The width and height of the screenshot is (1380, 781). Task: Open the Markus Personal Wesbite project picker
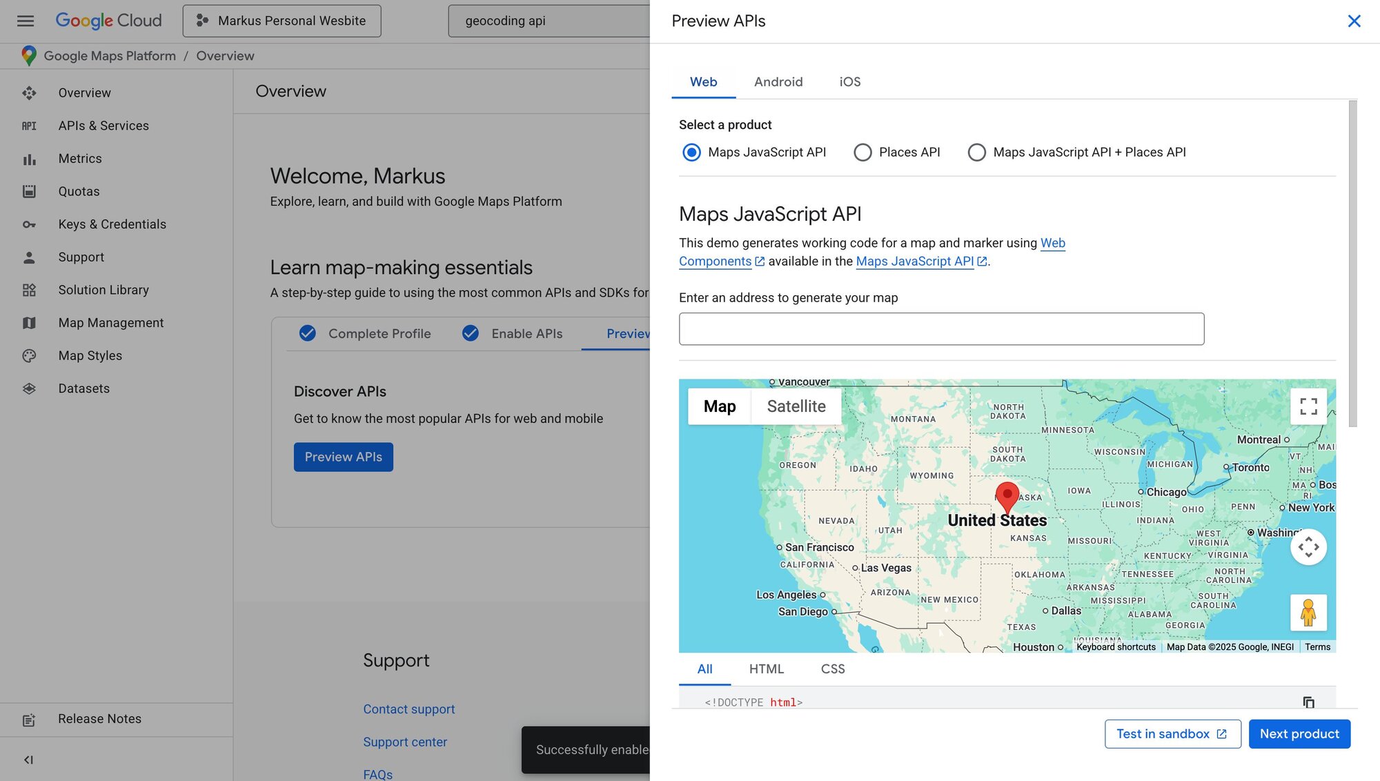tap(282, 21)
